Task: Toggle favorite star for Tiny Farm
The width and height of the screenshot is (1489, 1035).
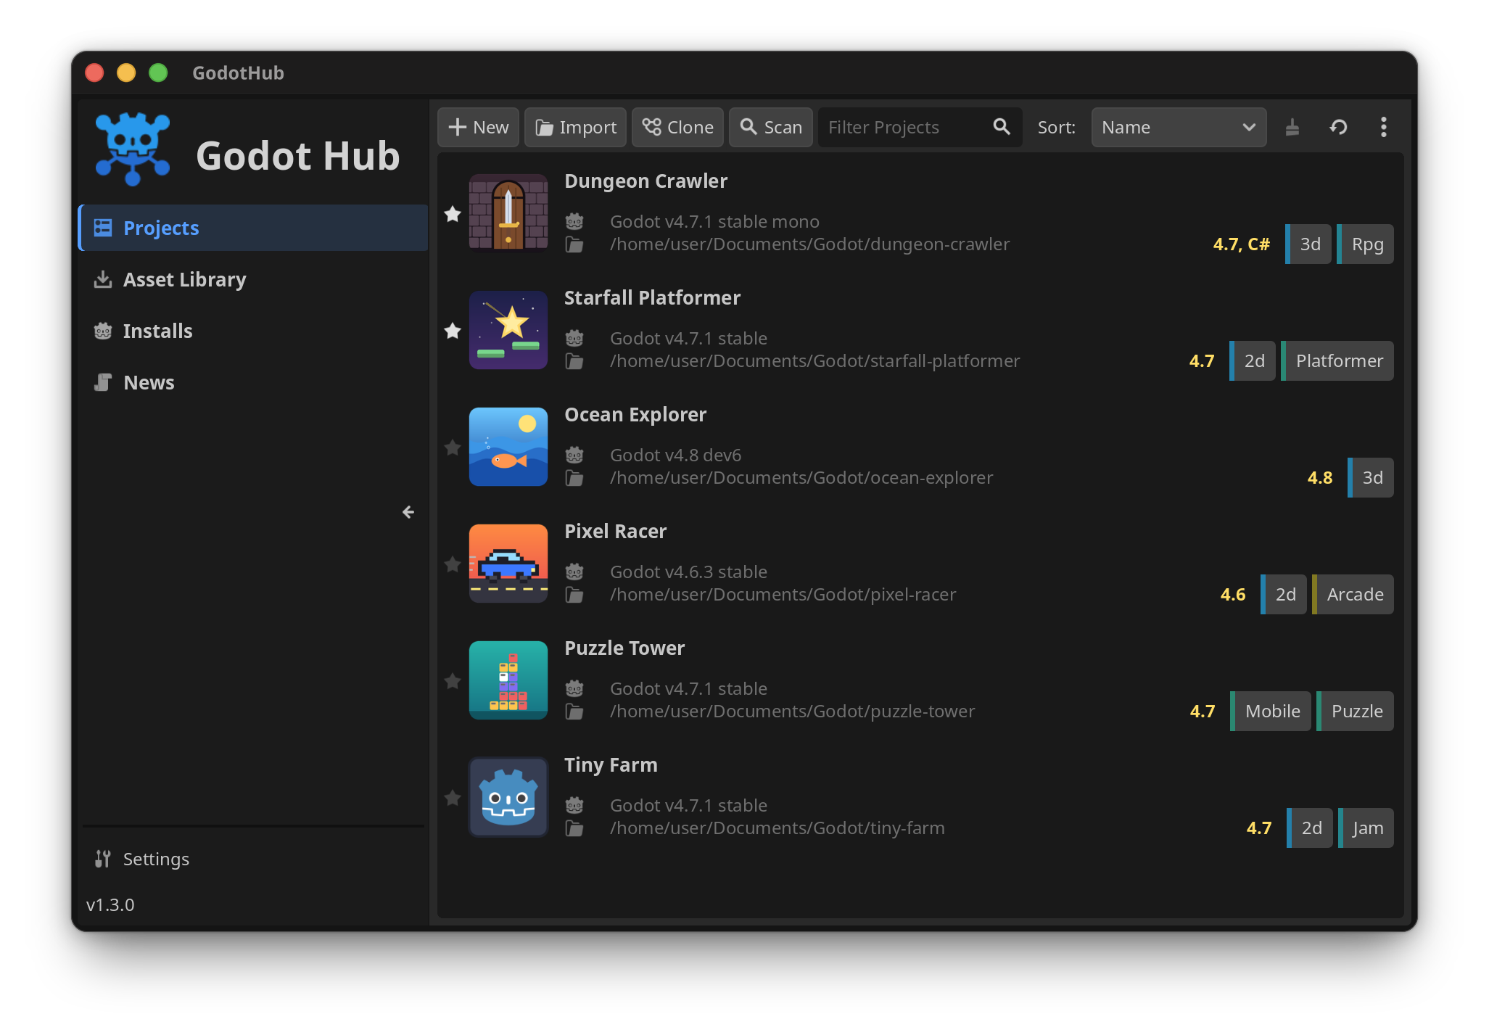Action: tap(453, 798)
